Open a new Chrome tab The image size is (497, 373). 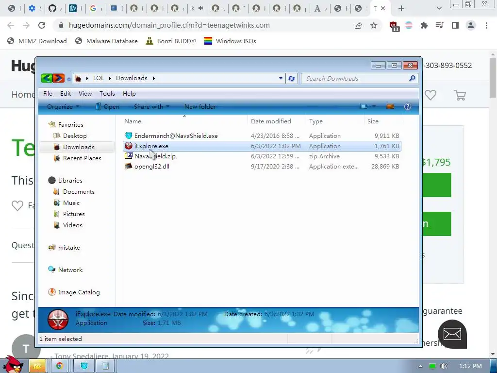click(401, 9)
